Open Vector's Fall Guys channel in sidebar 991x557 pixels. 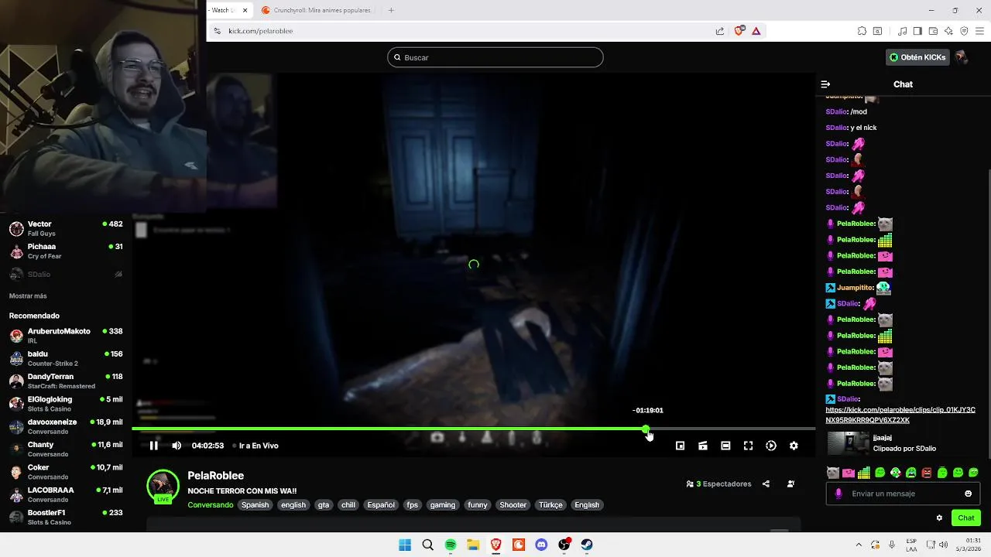click(x=66, y=228)
